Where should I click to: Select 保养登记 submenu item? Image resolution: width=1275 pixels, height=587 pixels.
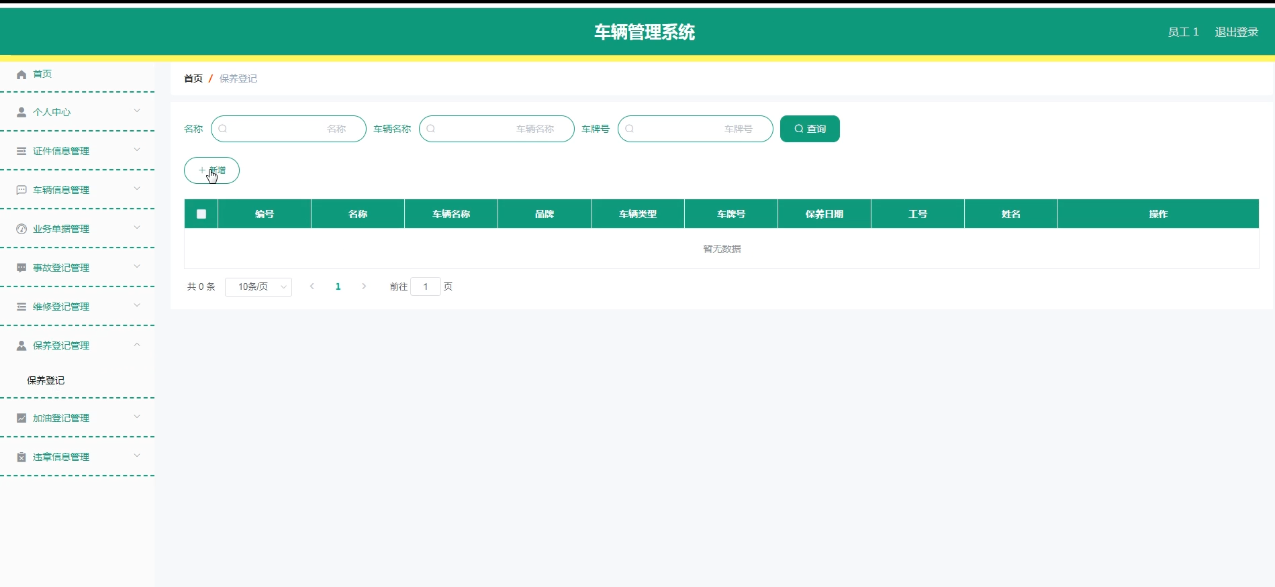pyautogui.click(x=46, y=380)
